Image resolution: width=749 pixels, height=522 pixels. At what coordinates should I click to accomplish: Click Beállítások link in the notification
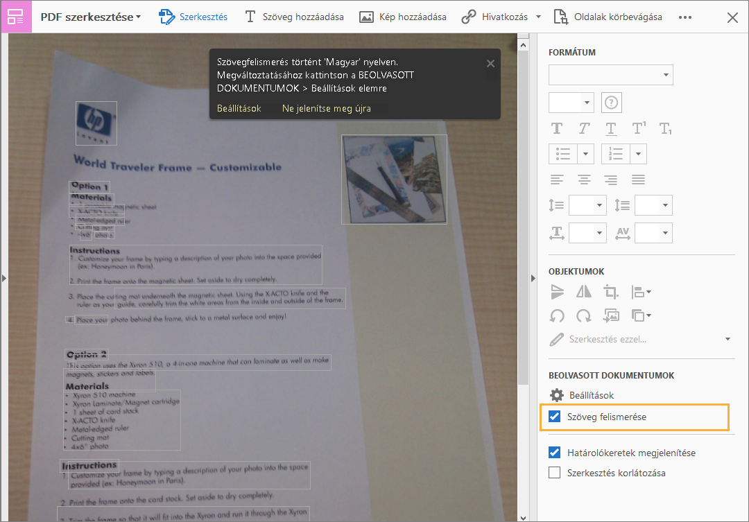click(x=239, y=108)
